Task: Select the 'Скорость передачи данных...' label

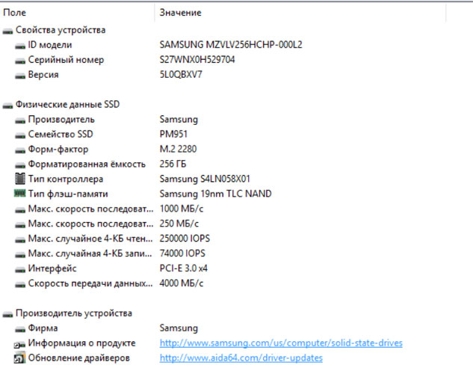Action: pyautogui.click(x=90, y=283)
